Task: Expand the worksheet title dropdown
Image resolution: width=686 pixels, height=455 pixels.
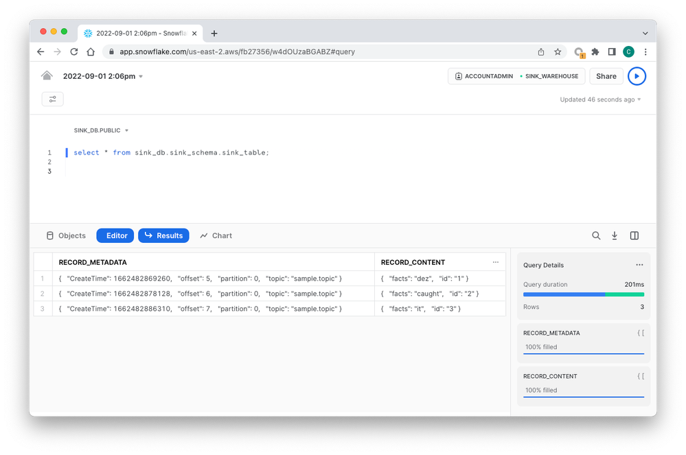Action: [141, 76]
